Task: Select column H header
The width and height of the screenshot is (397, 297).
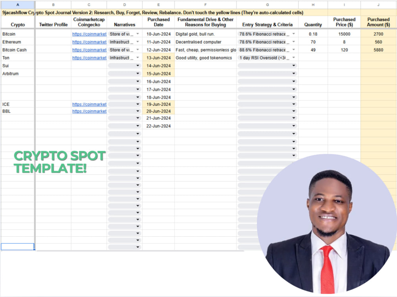Action: 313,4
